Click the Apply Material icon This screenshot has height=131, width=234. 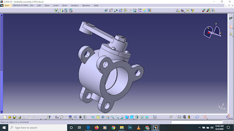point(197,117)
